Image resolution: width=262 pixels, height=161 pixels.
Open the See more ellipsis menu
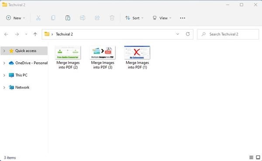(x=183, y=18)
